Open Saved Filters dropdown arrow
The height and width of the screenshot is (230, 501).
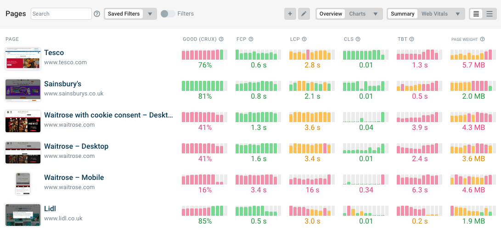pos(150,14)
